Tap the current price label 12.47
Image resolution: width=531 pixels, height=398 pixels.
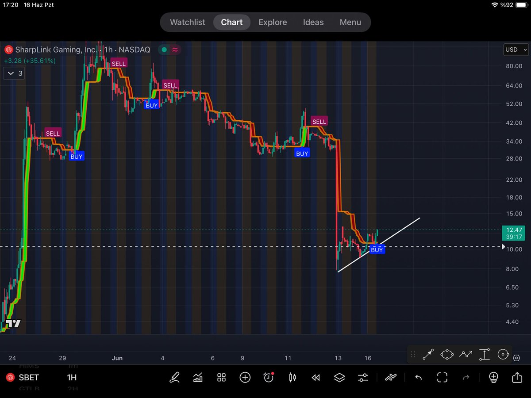pos(515,230)
